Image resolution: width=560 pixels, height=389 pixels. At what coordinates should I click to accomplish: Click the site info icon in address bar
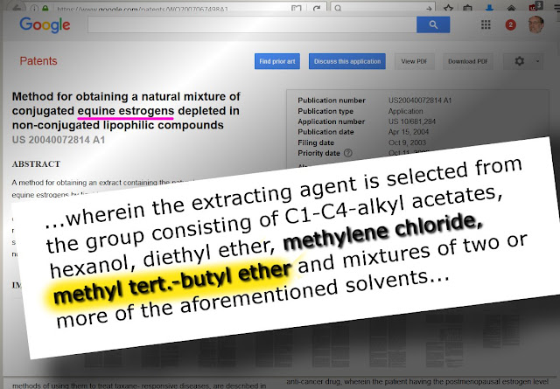coord(34,8)
